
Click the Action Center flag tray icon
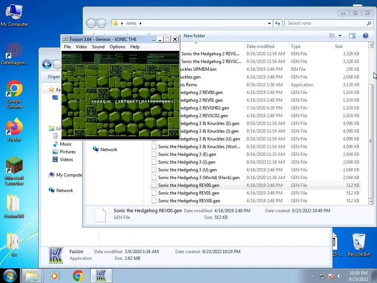click(331, 276)
